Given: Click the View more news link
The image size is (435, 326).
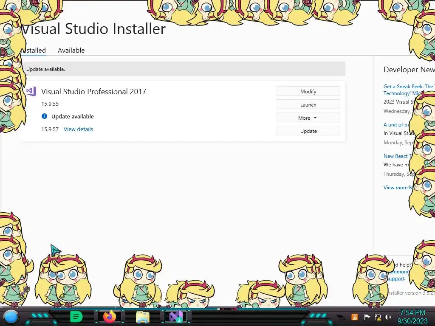Looking at the screenshot, I should [x=398, y=187].
